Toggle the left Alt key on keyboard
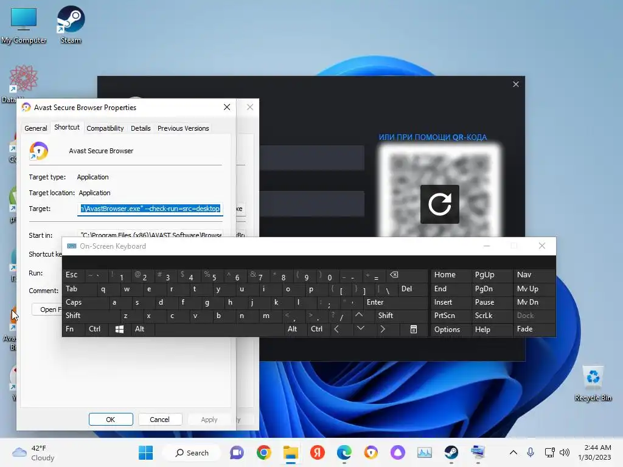 (x=142, y=329)
